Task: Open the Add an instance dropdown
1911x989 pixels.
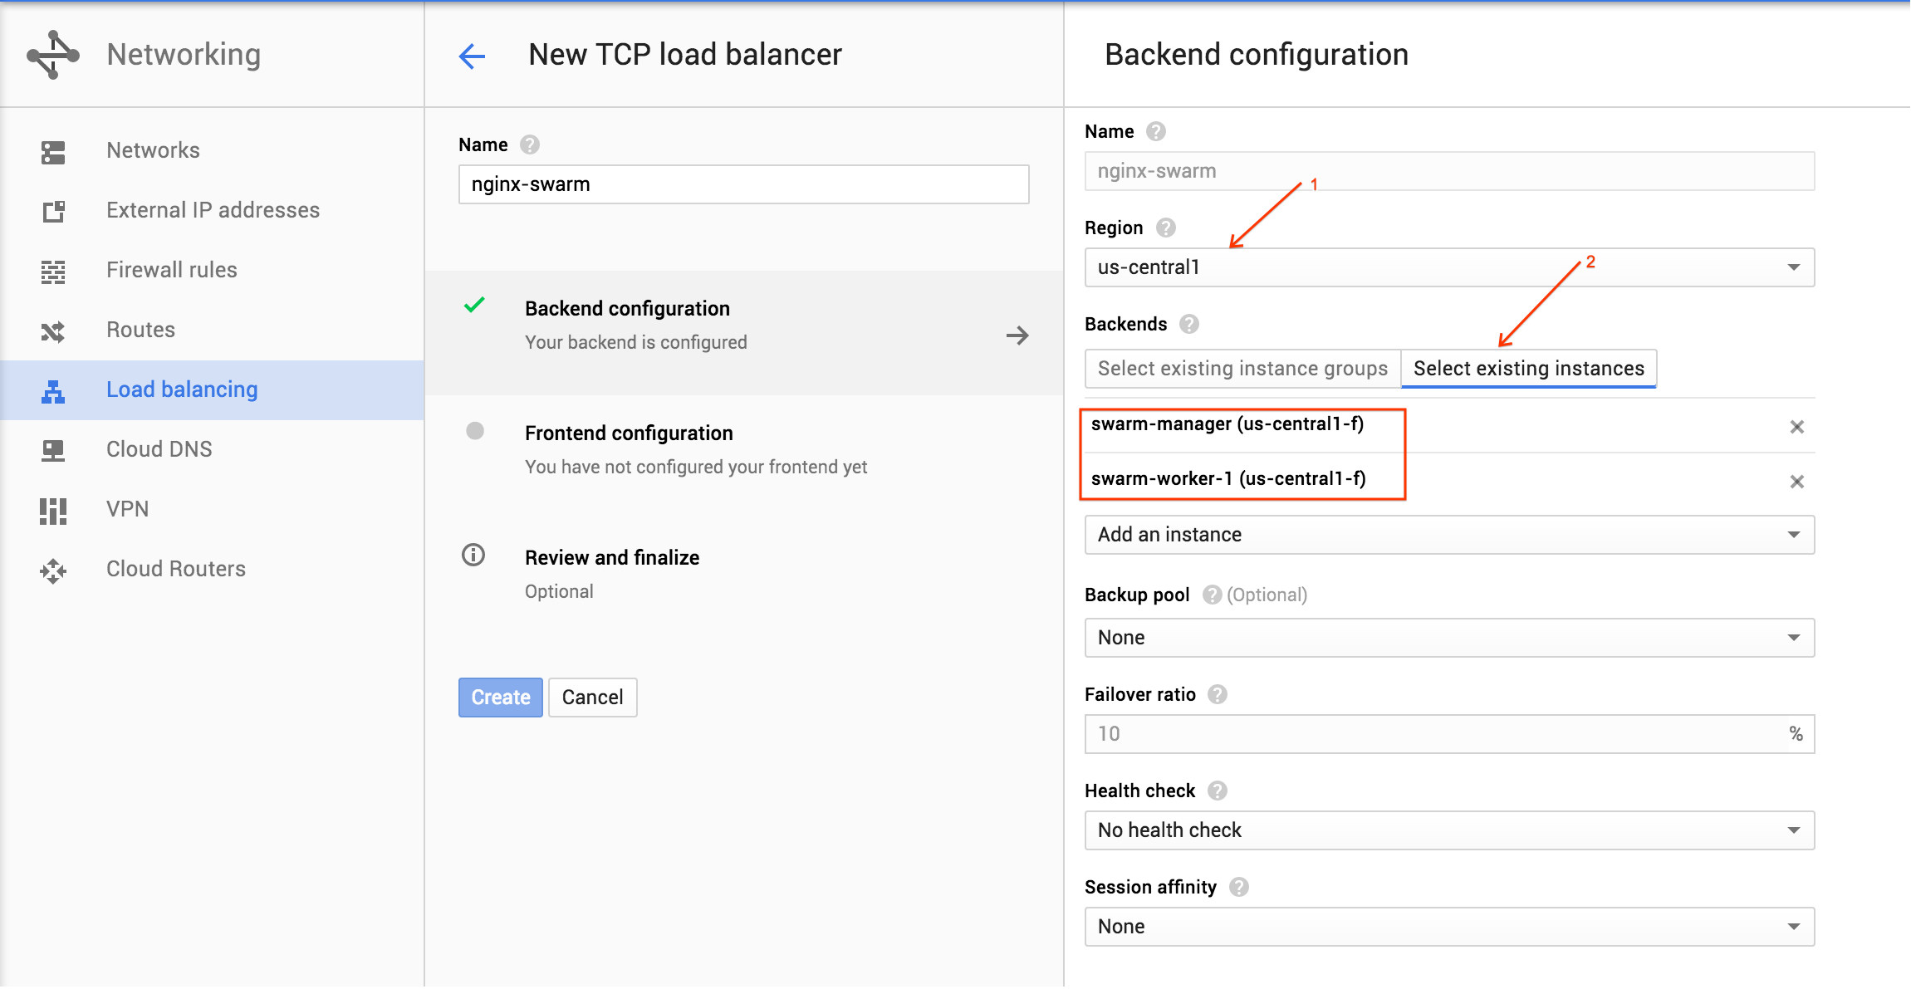Action: (1449, 535)
